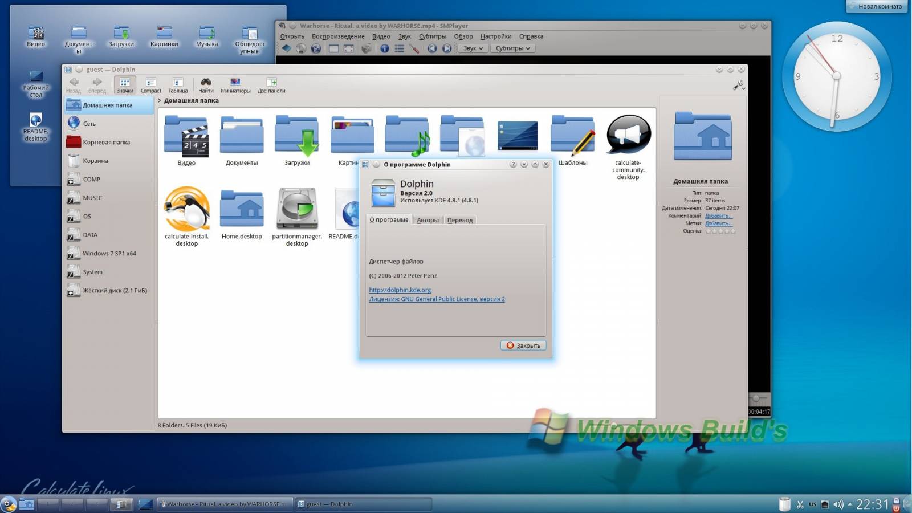Click the volume speaker tray icon
This screenshot has width=912, height=513.
point(838,504)
